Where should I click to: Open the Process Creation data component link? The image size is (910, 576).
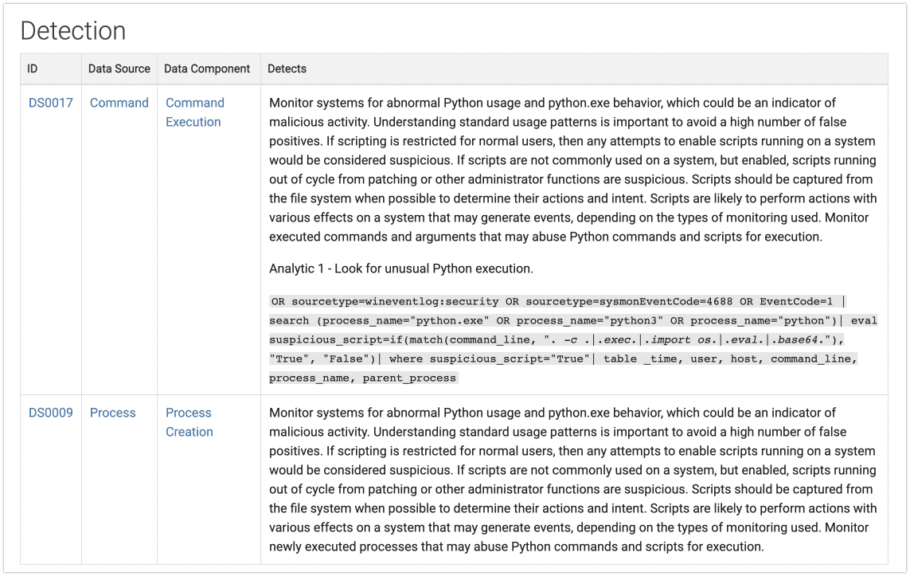[x=189, y=422]
